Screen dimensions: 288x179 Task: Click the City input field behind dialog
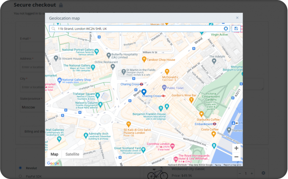click(x=33, y=87)
